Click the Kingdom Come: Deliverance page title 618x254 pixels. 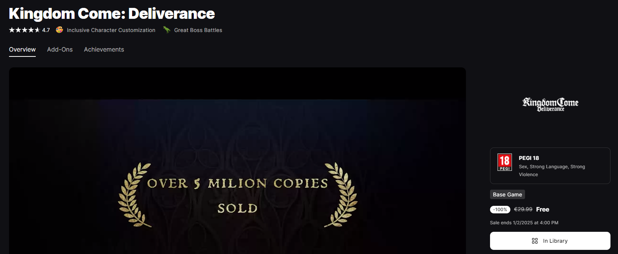pos(112,14)
